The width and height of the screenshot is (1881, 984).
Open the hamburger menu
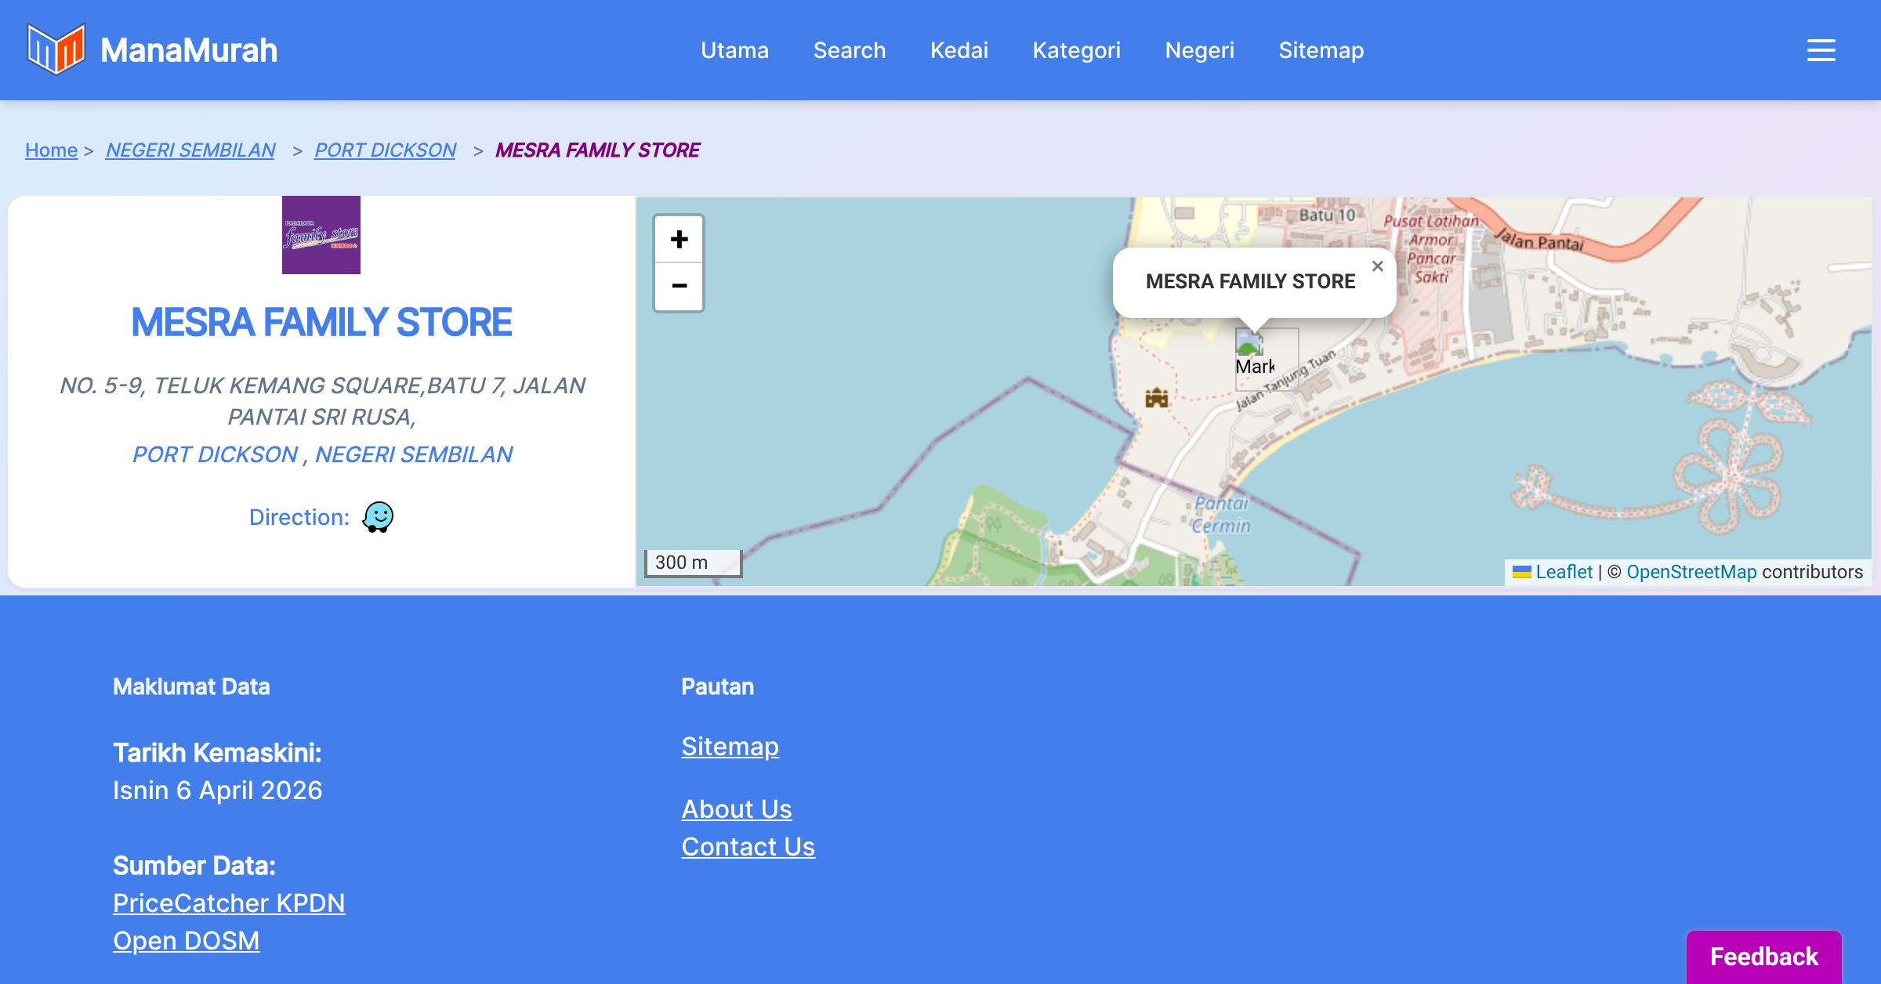click(1821, 50)
